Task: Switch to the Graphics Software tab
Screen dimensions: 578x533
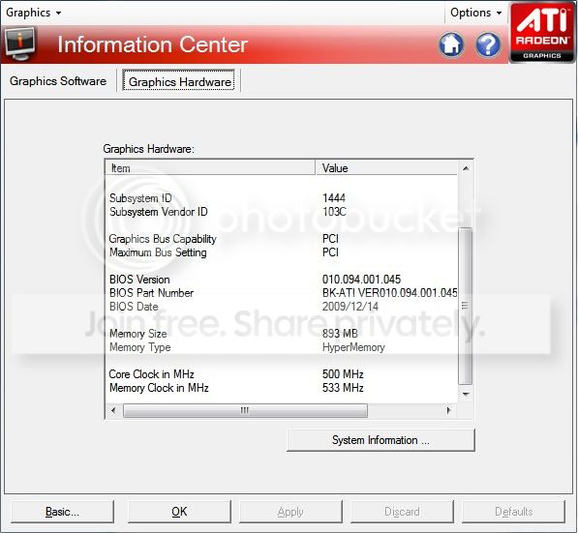Action: pos(58,81)
